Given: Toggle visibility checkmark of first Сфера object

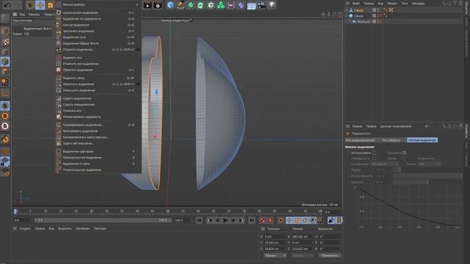Looking at the screenshot, I should point(374,10).
